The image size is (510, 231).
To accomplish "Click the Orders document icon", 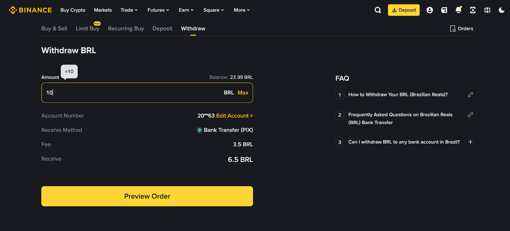I will [453, 29].
